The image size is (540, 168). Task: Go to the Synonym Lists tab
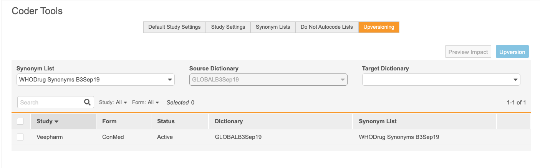coord(273,27)
